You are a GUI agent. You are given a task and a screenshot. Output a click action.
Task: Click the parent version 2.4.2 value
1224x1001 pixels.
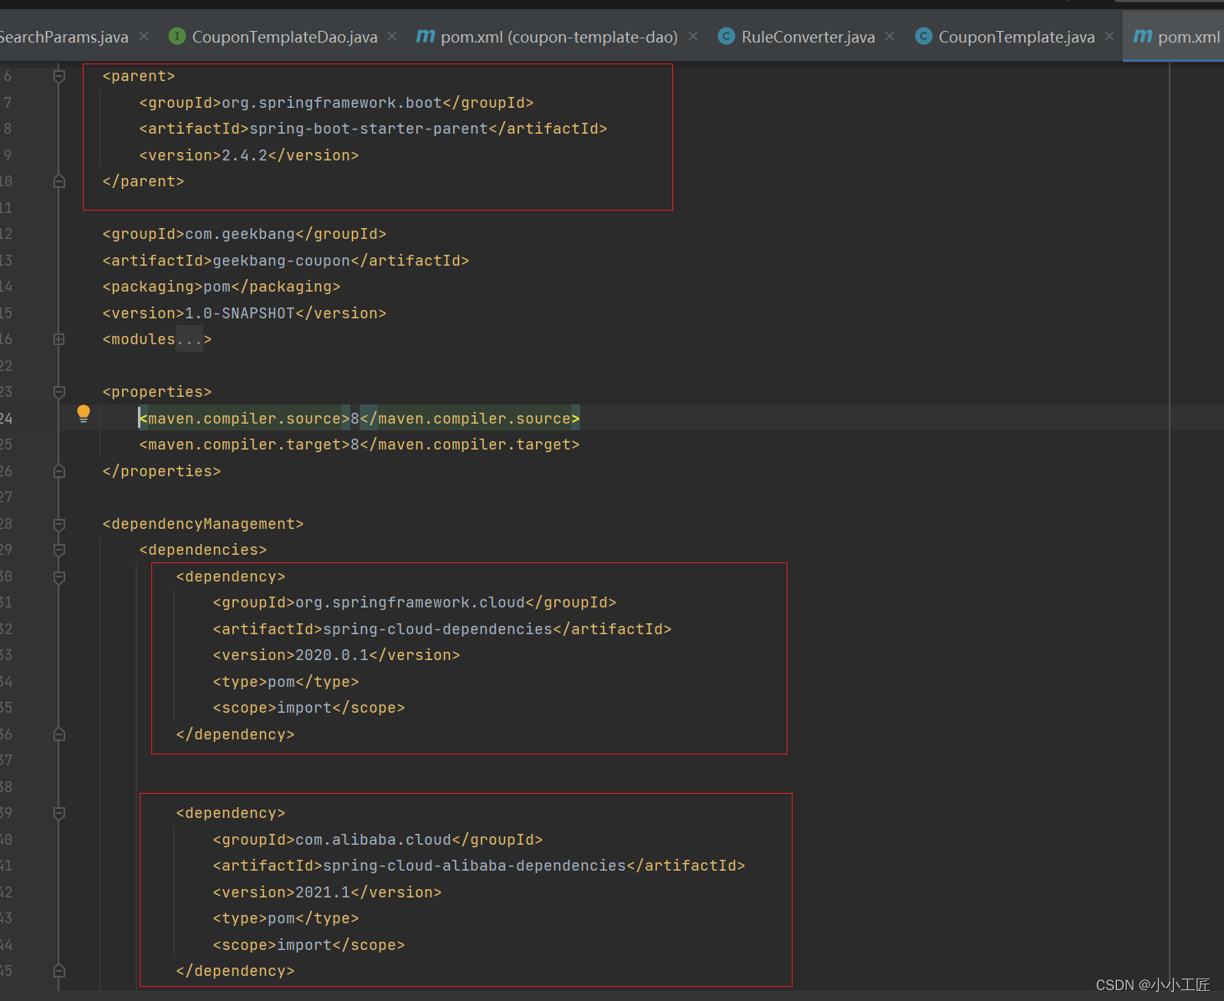[x=245, y=155]
